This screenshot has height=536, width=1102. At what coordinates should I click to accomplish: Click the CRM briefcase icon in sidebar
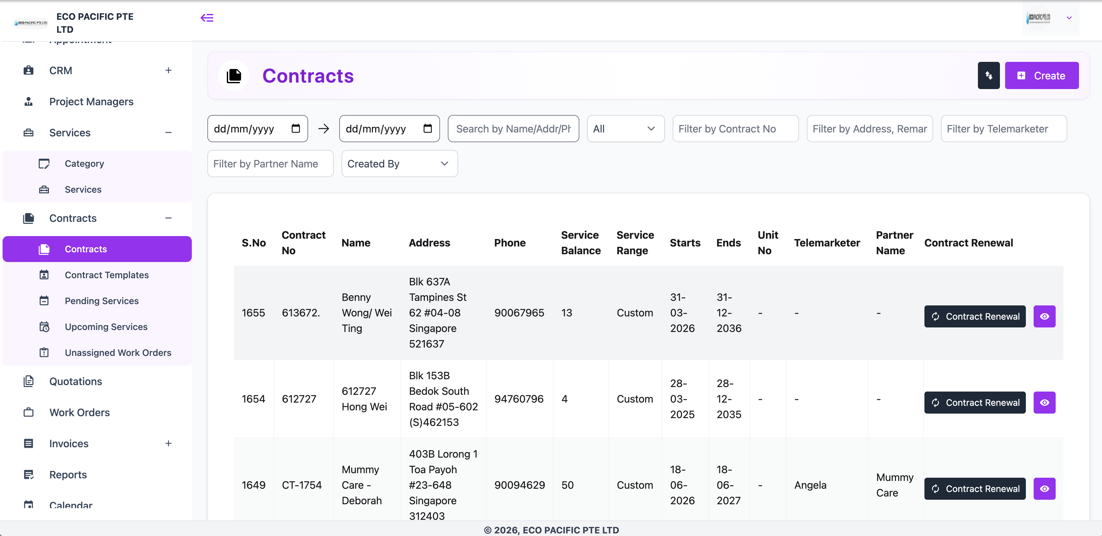[29, 70]
